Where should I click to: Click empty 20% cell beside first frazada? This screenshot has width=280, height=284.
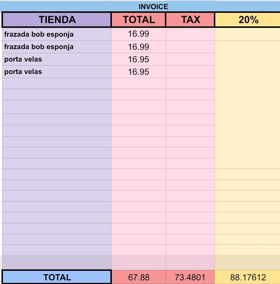248,34
